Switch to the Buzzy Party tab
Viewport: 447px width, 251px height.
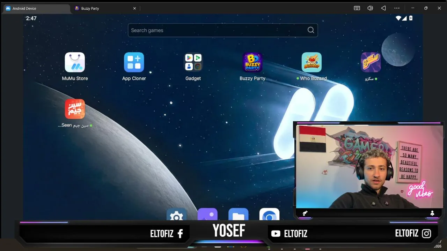click(x=105, y=8)
